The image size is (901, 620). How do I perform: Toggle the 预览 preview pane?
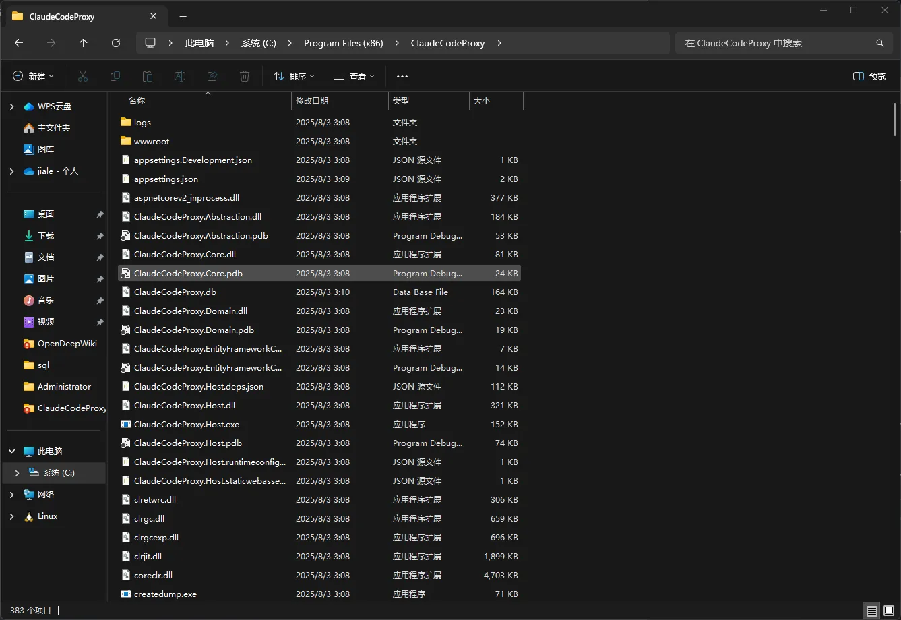(x=869, y=76)
